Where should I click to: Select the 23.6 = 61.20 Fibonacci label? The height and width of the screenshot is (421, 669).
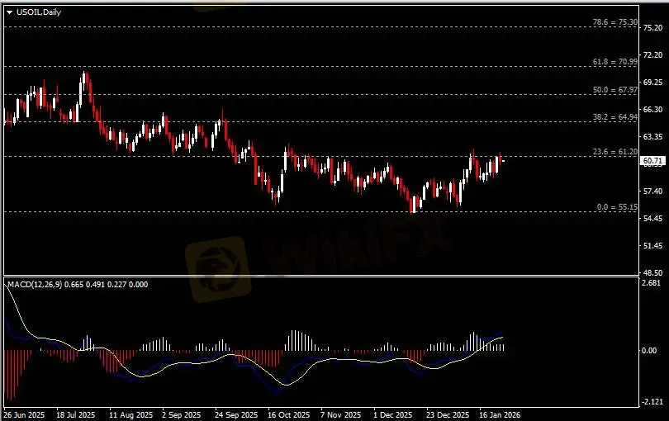616,152
